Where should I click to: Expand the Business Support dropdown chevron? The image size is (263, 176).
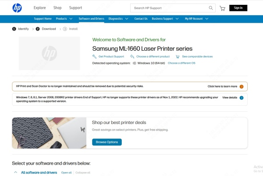tap(177, 19)
